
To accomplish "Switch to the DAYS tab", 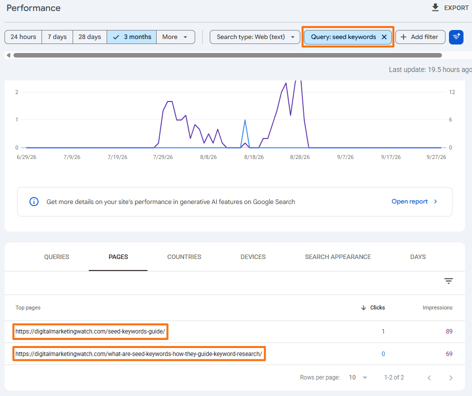I will [x=418, y=257].
